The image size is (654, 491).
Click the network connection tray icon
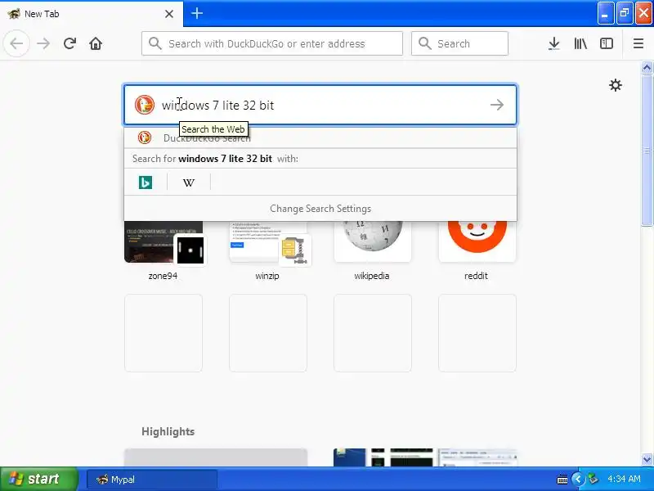coord(593,479)
